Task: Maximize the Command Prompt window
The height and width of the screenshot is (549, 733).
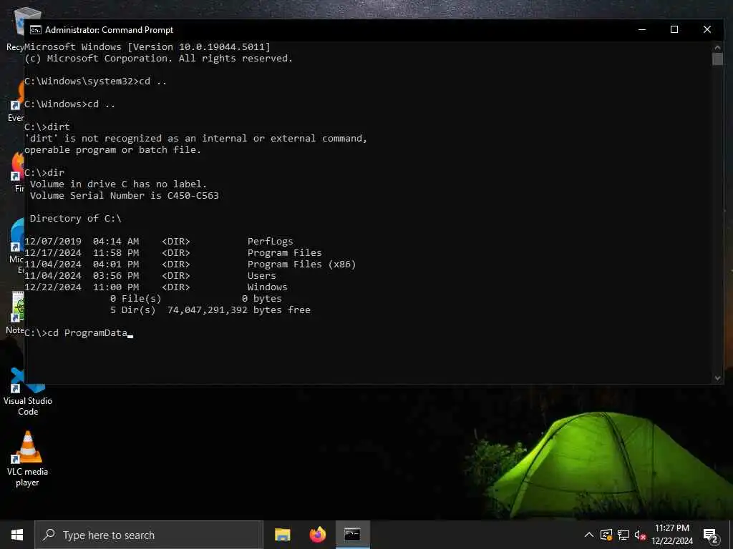Action: tap(674, 29)
